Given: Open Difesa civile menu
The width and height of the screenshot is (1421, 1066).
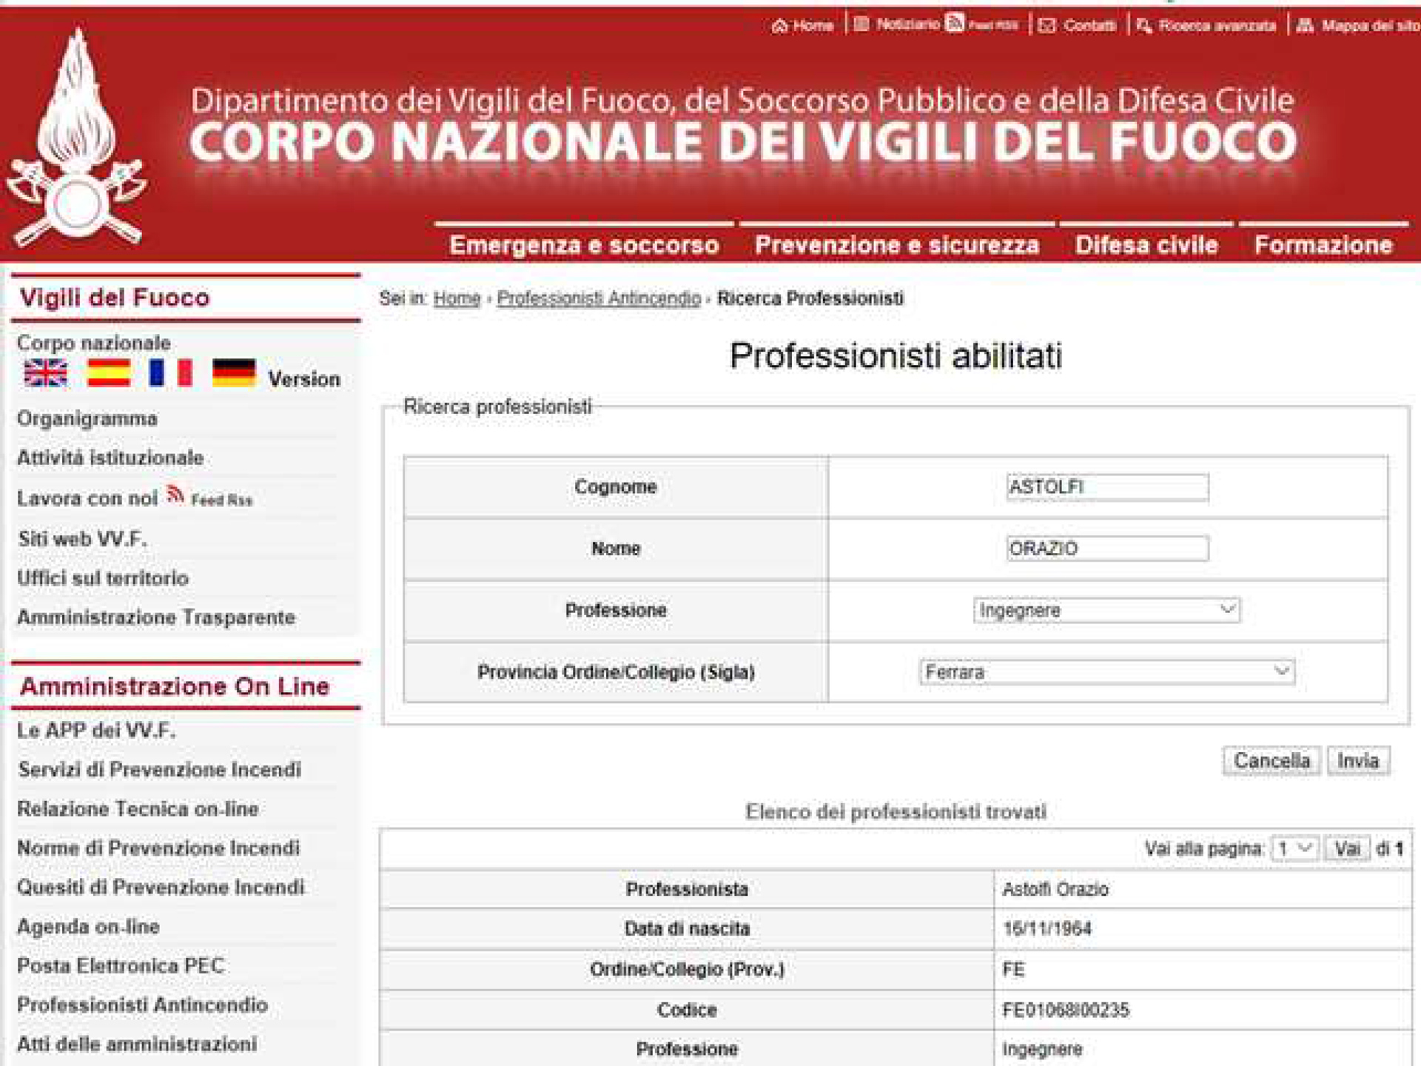Looking at the screenshot, I should [1146, 244].
